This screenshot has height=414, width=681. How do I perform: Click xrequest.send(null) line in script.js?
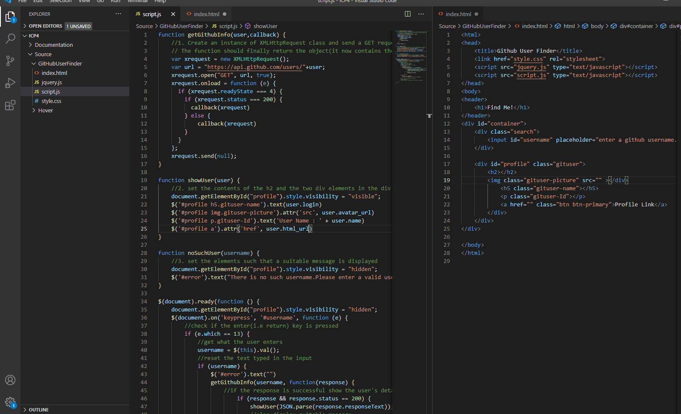coord(204,156)
